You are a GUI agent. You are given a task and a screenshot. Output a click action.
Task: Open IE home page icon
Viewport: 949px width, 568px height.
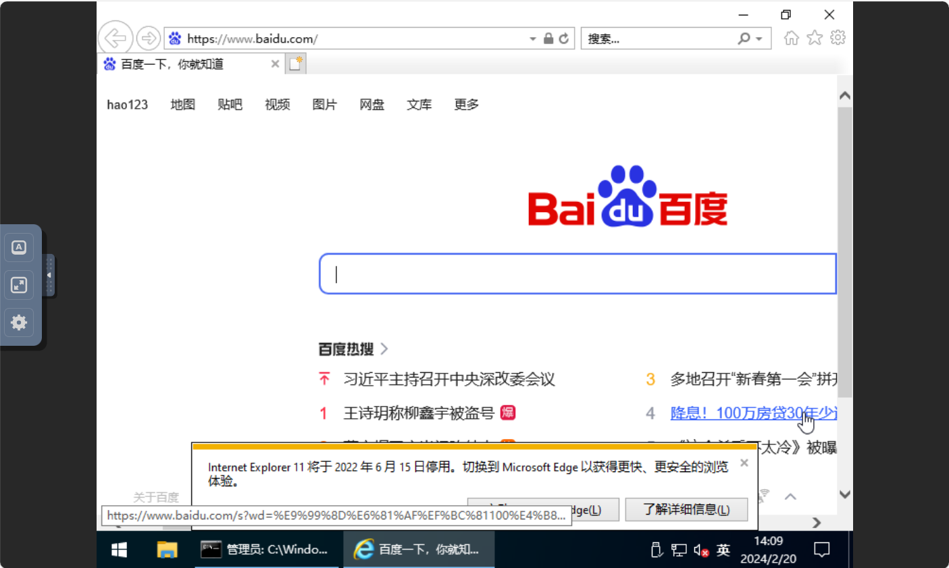[x=791, y=38]
